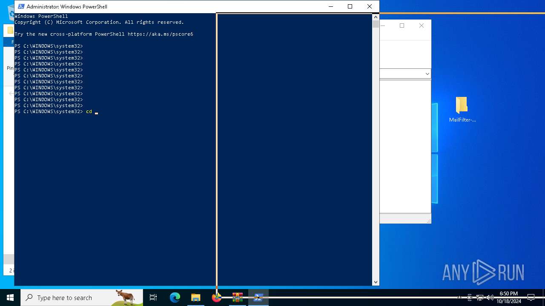Click the aka.ms/pscore6 URL text

pyautogui.click(x=161, y=34)
